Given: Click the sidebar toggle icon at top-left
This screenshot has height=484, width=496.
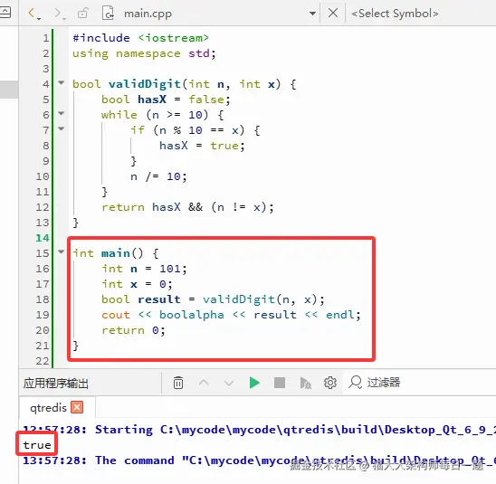Looking at the screenshot, I should (x=5, y=13).
